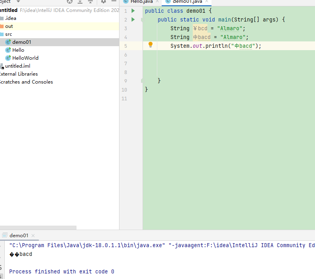Collapse main method using fold marker on line 2

click(x=143, y=20)
